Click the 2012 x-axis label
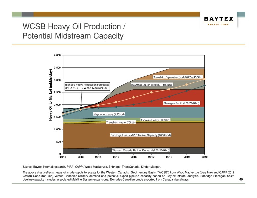This screenshot has width=257, height=198. tap(63, 157)
